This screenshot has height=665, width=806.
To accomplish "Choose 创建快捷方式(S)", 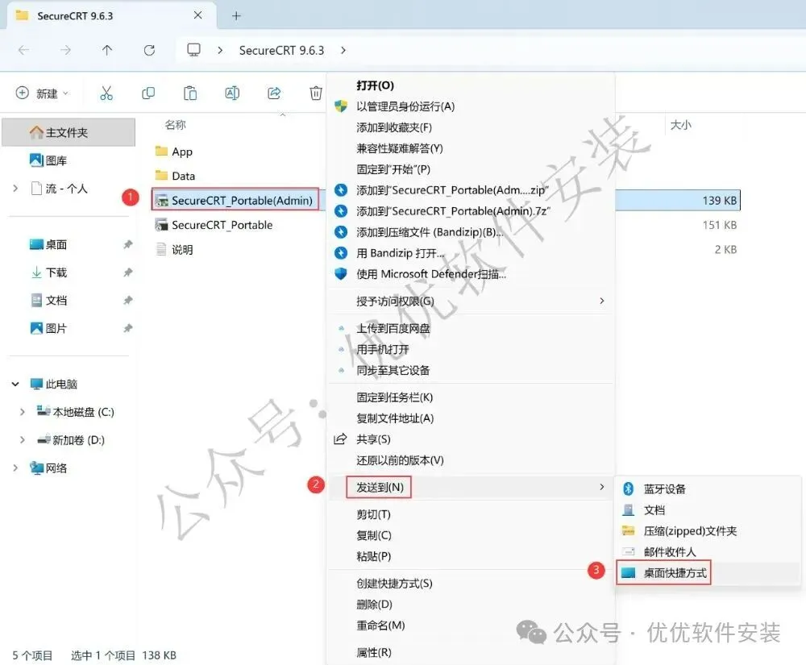I will click(x=394, y=584).
